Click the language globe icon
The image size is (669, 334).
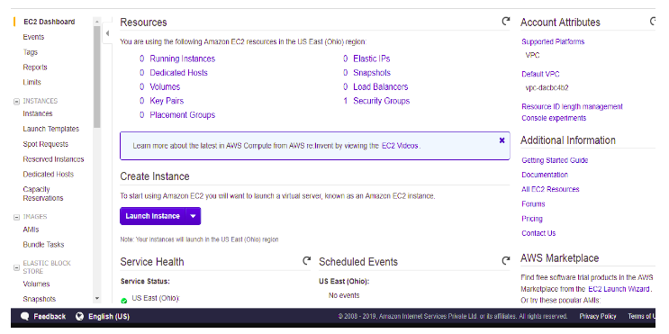click(x=79, y=316)
